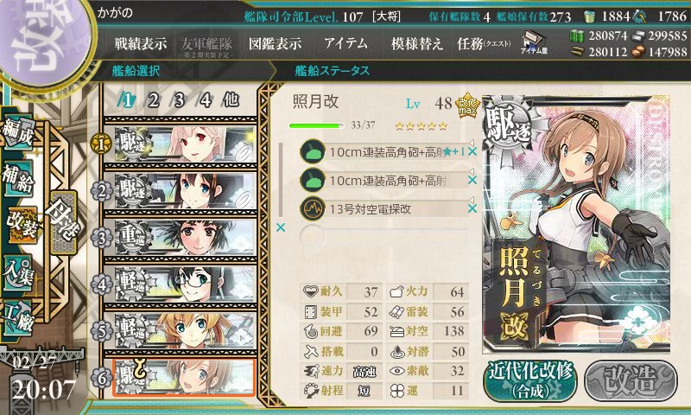Switch to fleet 3 tab
The height and width of the screenshot is (415, 691).
pos(179,100)
